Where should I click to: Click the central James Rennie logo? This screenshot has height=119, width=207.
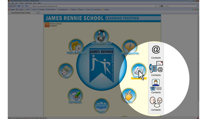(101, 66)
